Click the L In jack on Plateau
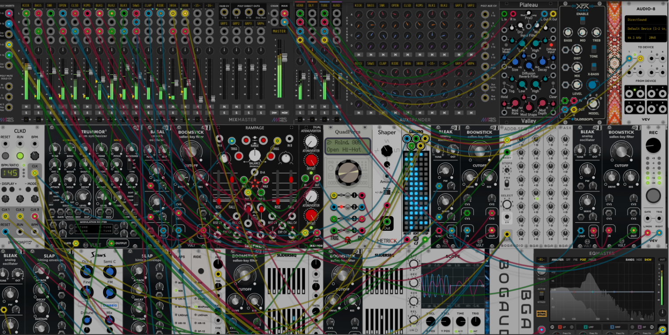669x335 pixels. (x=505, y=14)
